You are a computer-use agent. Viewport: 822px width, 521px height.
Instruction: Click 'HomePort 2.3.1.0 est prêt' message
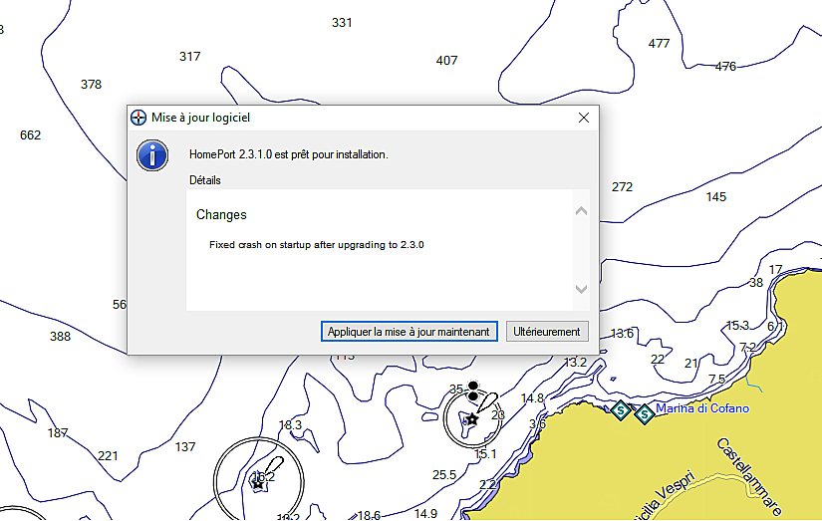point(288,154)
